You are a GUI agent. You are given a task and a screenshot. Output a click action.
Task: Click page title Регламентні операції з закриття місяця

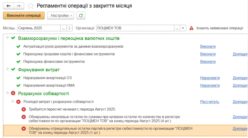tap(84, 6)
